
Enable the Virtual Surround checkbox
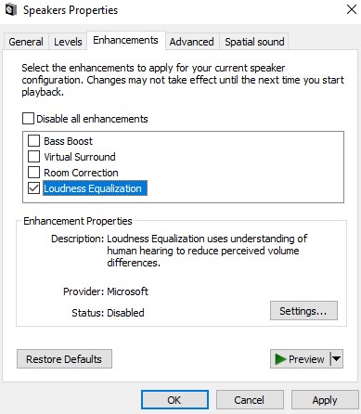33,156
